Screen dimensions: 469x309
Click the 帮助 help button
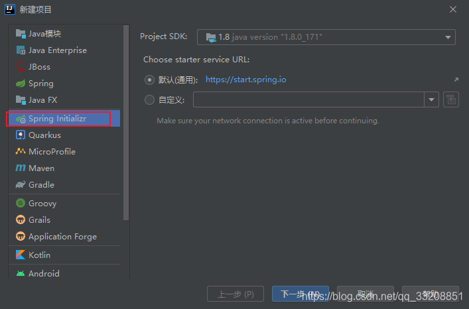click(x=430, y=294)
